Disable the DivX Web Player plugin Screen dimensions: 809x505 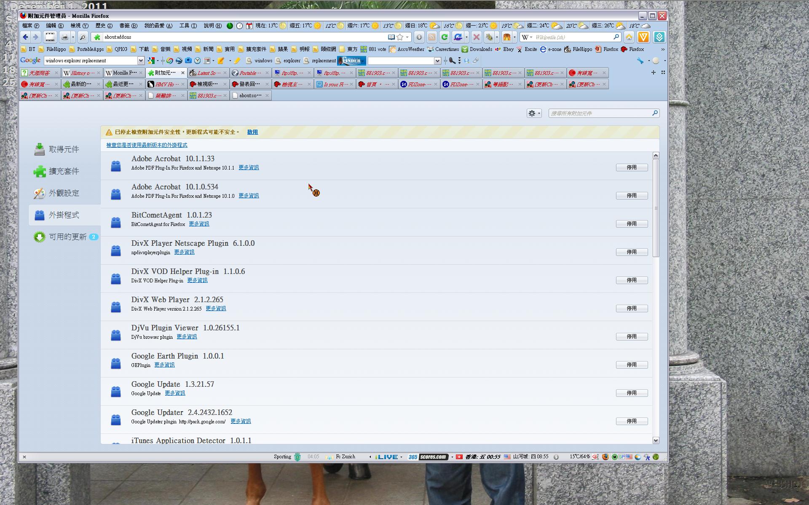point(631,308)
